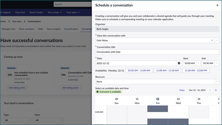
Task: Open News Center in navigation bar
Action: (36, 12)
